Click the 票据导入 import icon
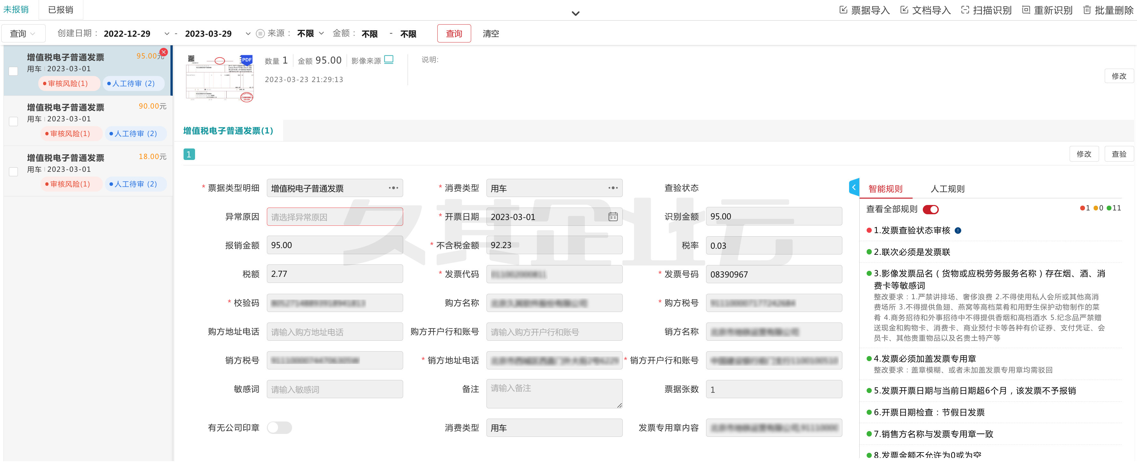The width and height of the screenshot is (1137, 463). click(843, 10)
